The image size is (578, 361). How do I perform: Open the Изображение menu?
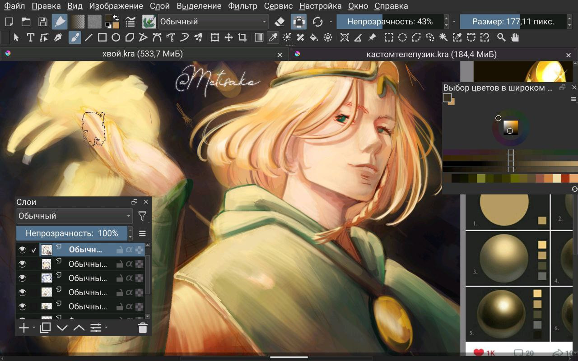[x=116, y=6]
